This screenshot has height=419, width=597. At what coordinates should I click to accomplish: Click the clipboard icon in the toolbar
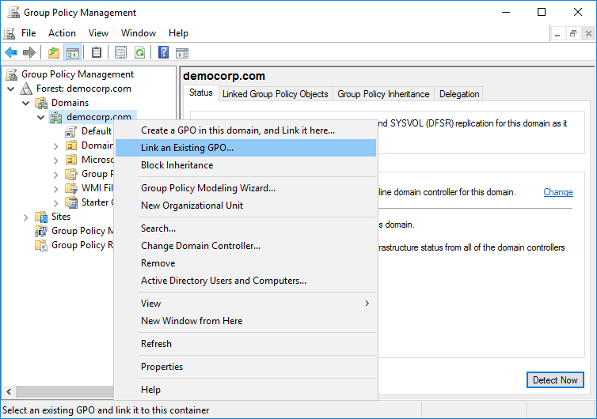point(97,53)
